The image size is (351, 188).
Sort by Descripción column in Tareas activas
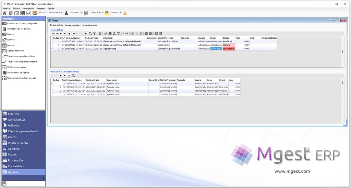124,38
